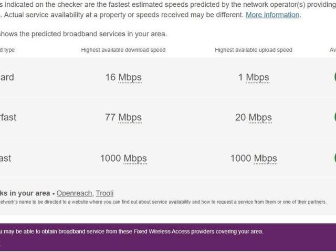Screen dimensions: 336x252
Task: Select the Highest available download speed header
Action: click(123, 50)
